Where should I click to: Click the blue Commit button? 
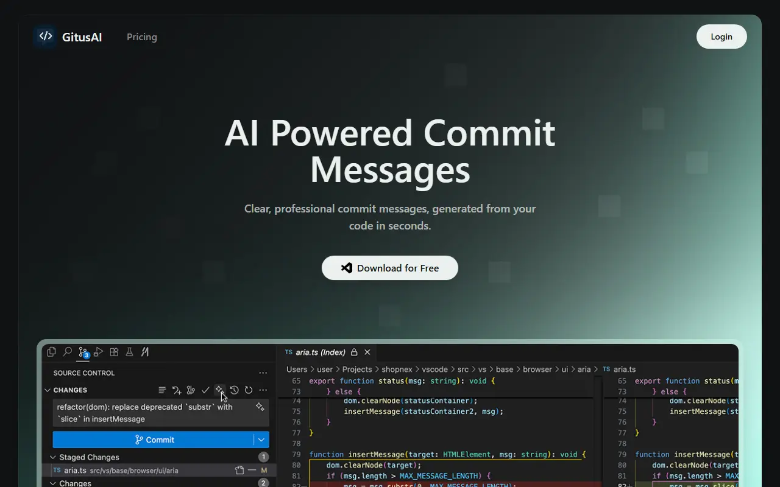154,440
